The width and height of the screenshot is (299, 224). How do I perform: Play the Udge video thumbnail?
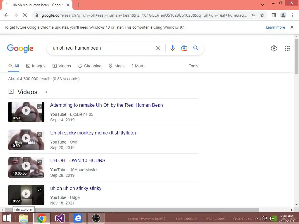coord(26,194)
